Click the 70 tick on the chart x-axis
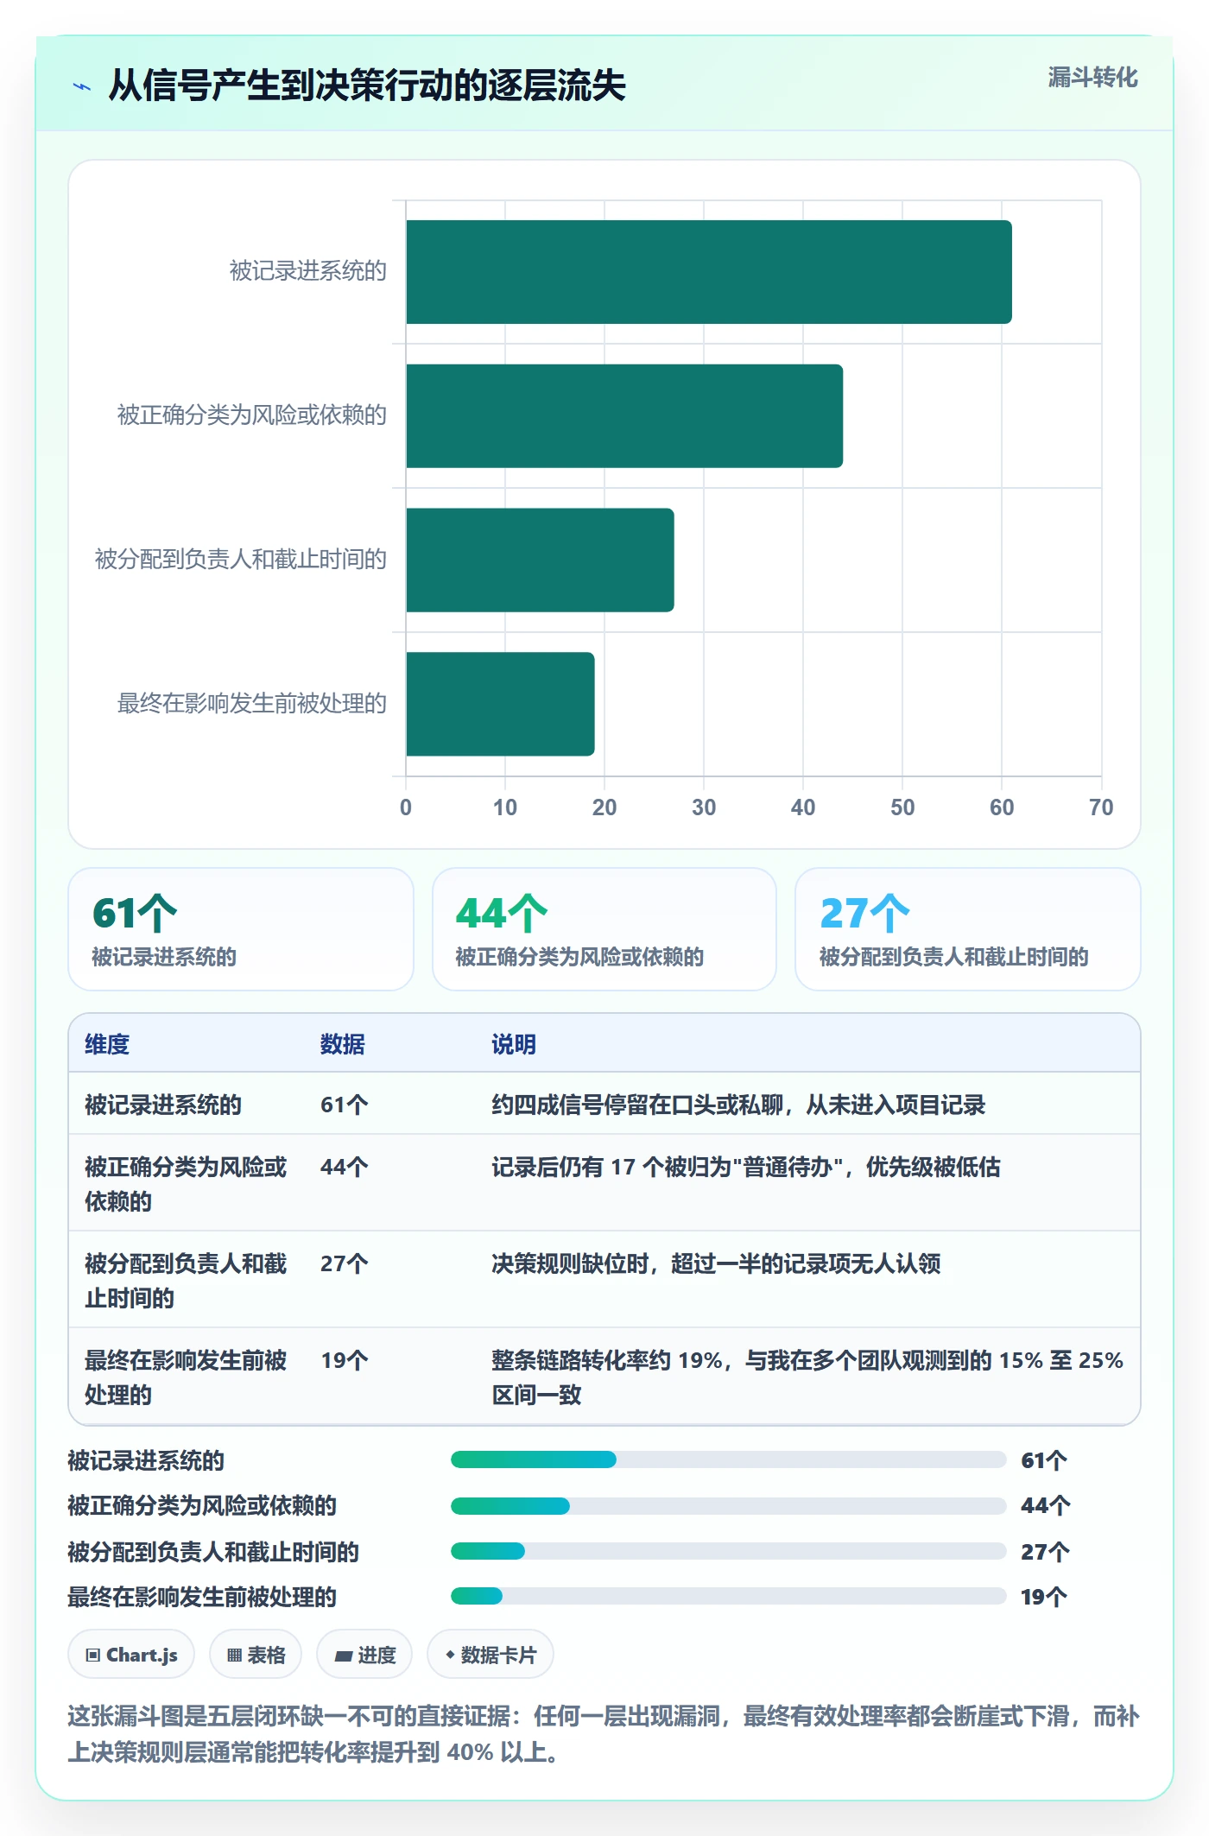Image resolution: width=1209 pixels, height=1836 pixels. (1101, 807)
